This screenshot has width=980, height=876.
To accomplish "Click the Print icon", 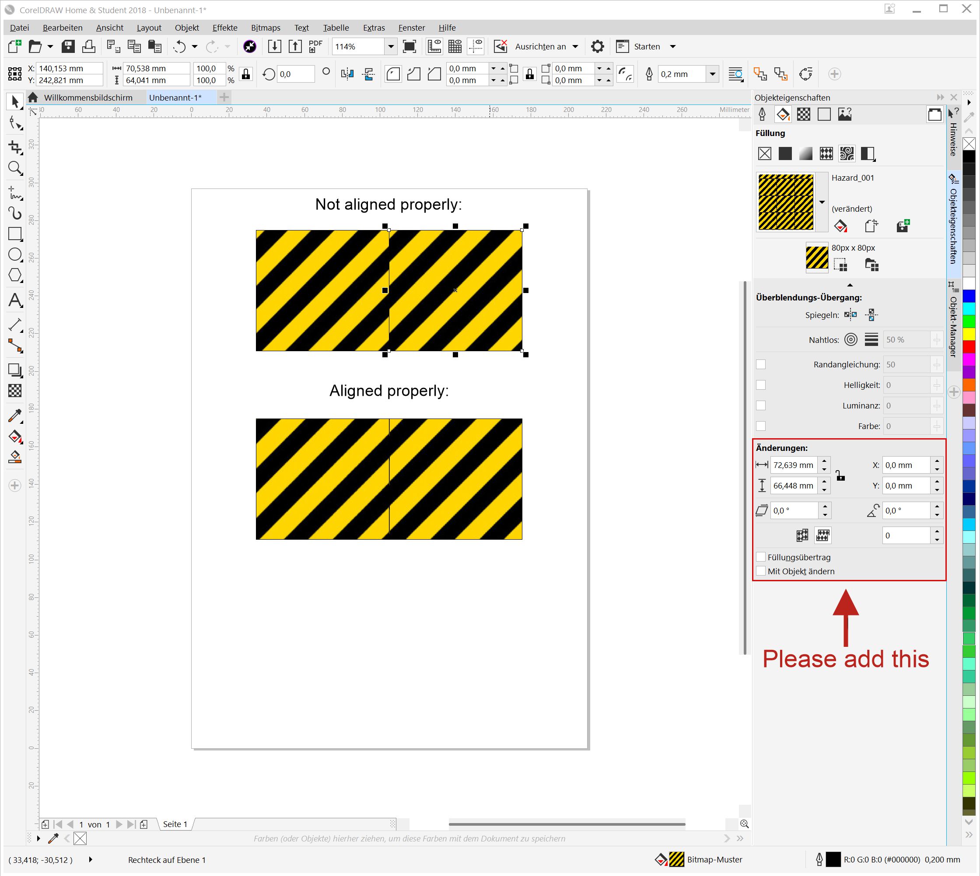I will (x=89, y=46).
